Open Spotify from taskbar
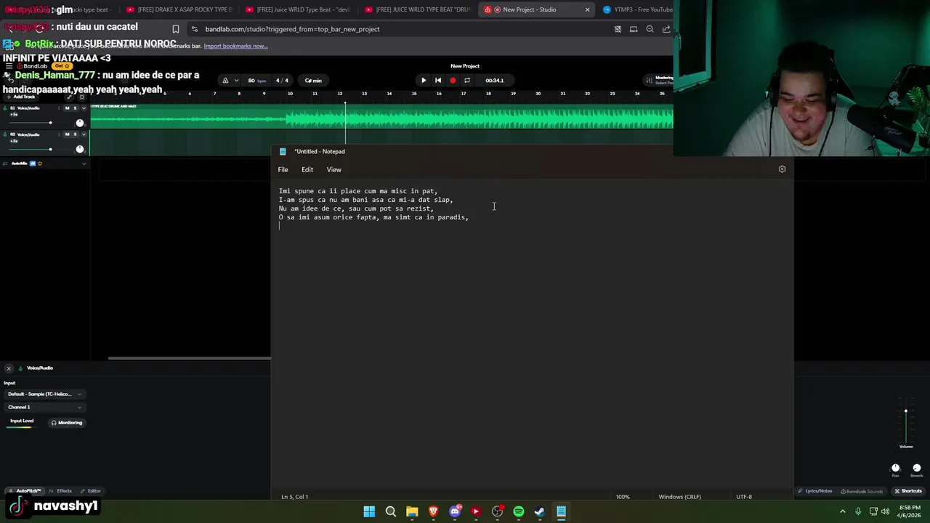 tap(518, 511)
